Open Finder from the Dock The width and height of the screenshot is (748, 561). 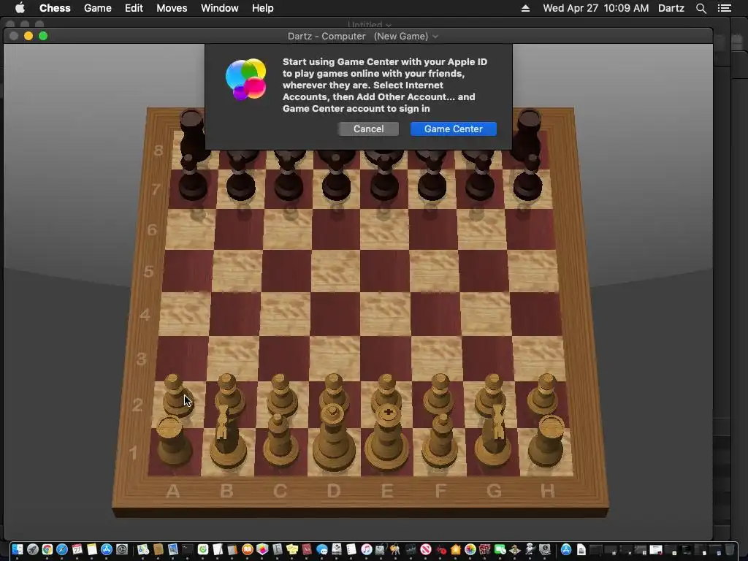point(18,549)
